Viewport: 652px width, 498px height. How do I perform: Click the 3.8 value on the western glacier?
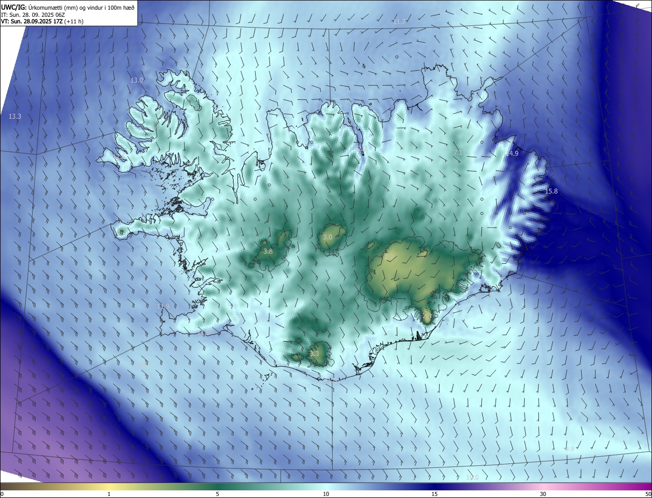tap(268, 252)
